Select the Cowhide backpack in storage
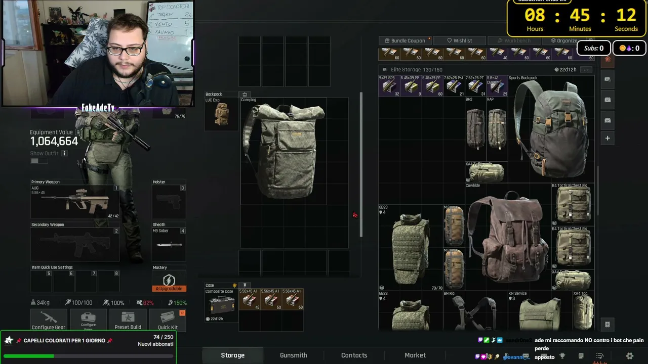 coord(508,237)
